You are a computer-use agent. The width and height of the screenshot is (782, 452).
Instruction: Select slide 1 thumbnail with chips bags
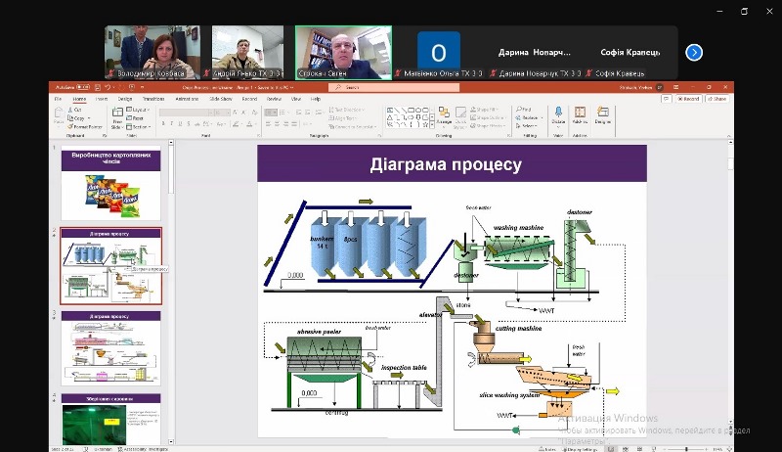pyautogui.click(x=110, y=183)
